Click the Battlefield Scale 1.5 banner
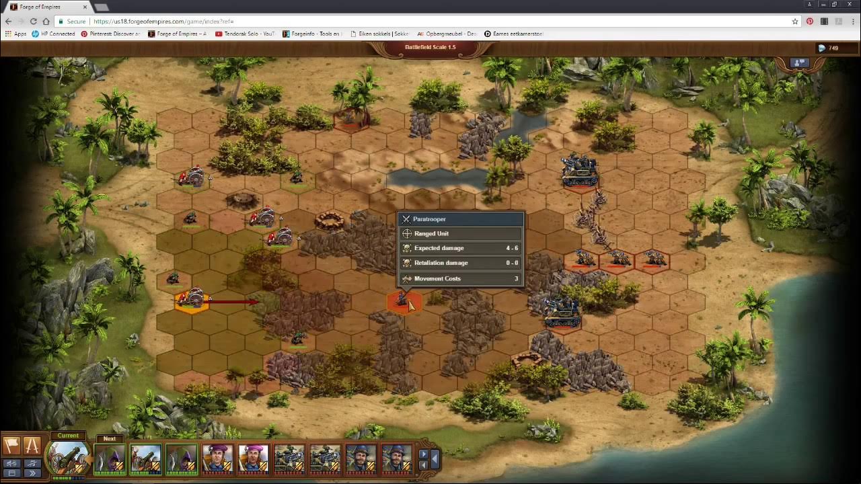This screenshot has width=861, height=484. coord(430,47)
